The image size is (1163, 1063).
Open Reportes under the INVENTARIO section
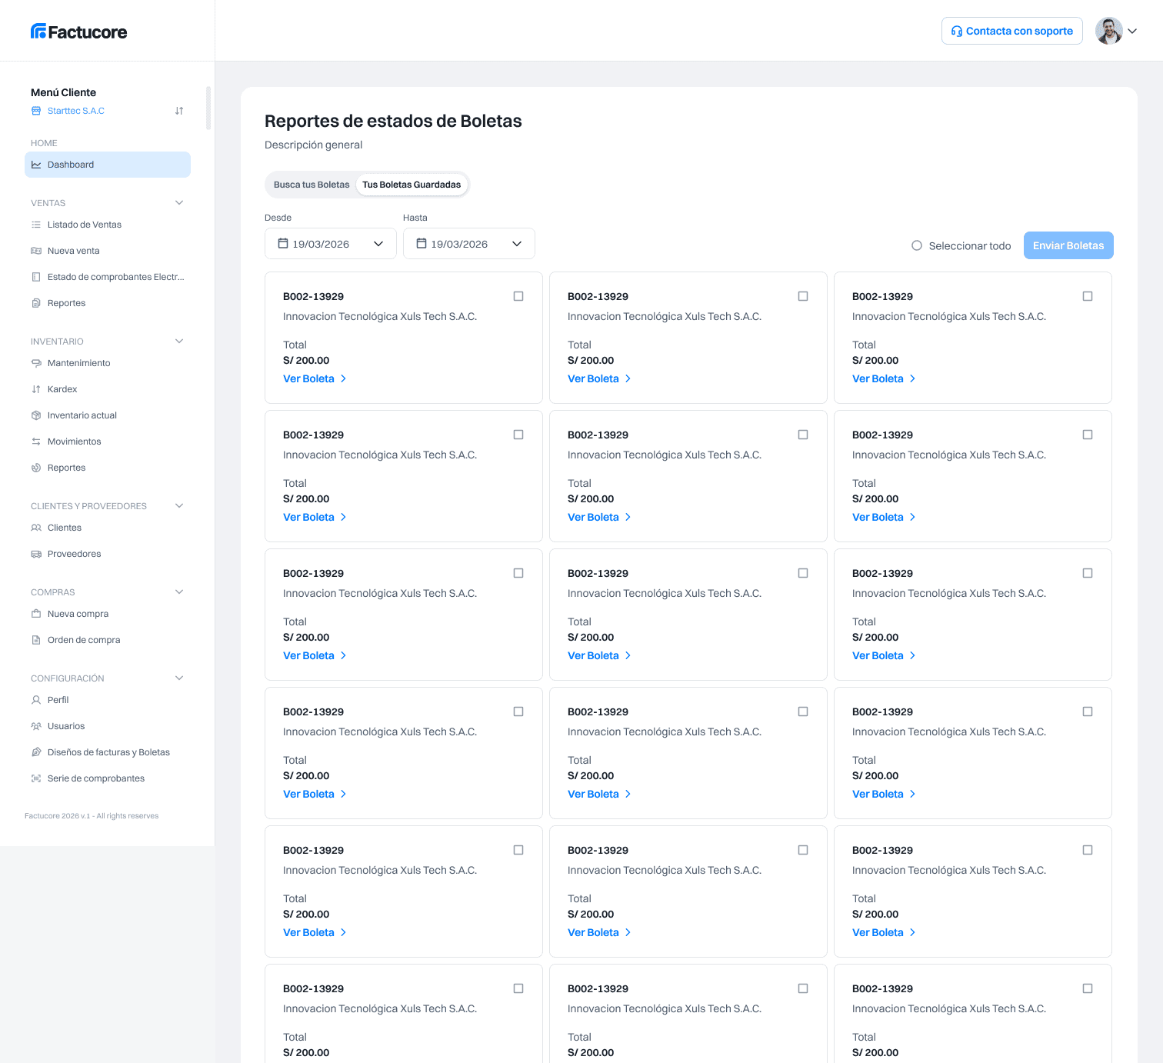[66, 468]
